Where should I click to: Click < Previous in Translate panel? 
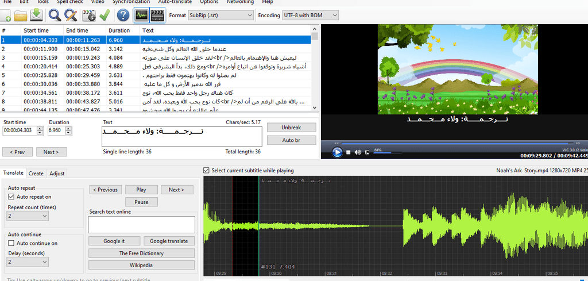106,190
